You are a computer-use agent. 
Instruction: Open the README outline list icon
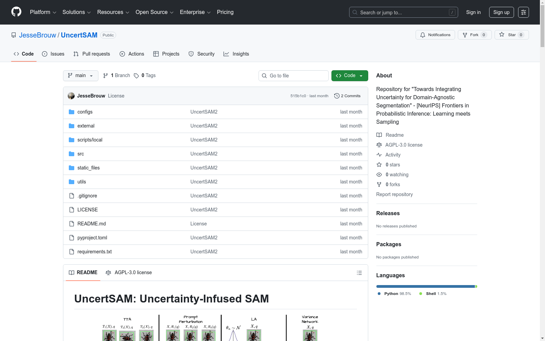click(359, 273)
